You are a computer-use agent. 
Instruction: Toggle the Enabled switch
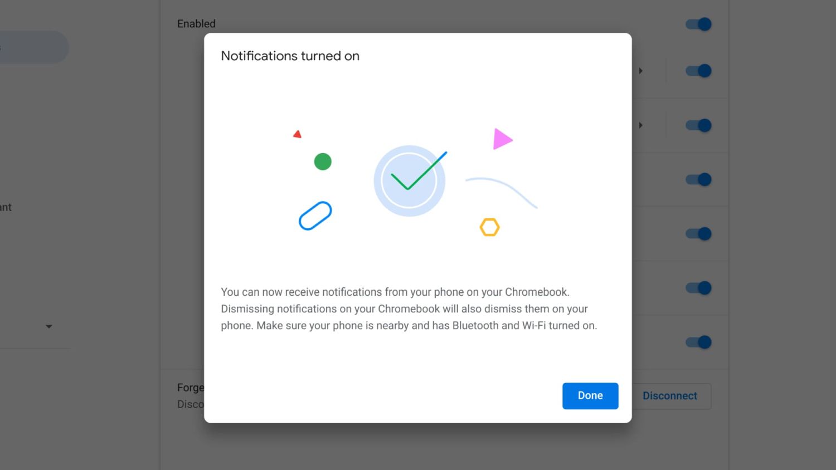point(698,25)
